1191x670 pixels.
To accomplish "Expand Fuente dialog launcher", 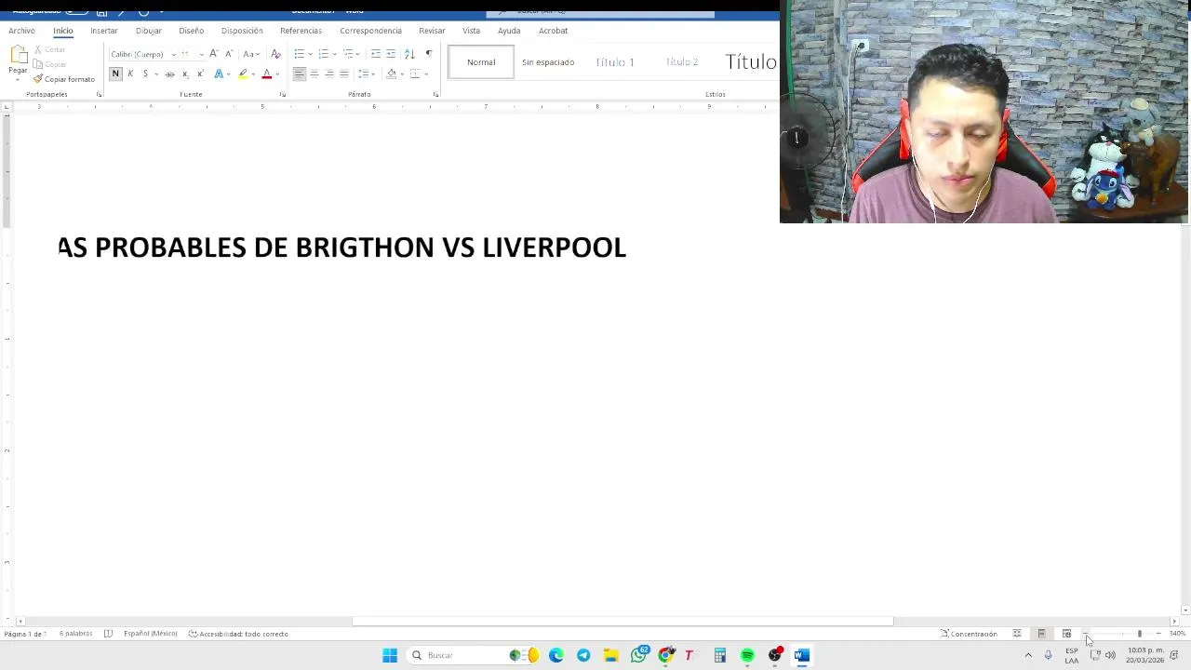I will [282, 94].
